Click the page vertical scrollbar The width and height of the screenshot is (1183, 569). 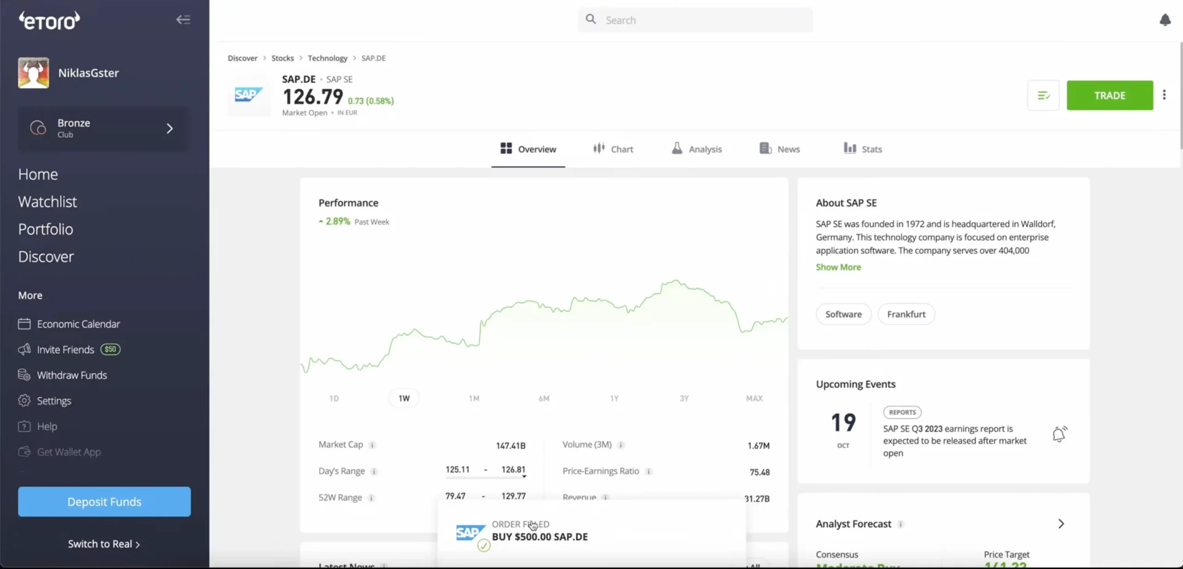tap(1181, 96)
